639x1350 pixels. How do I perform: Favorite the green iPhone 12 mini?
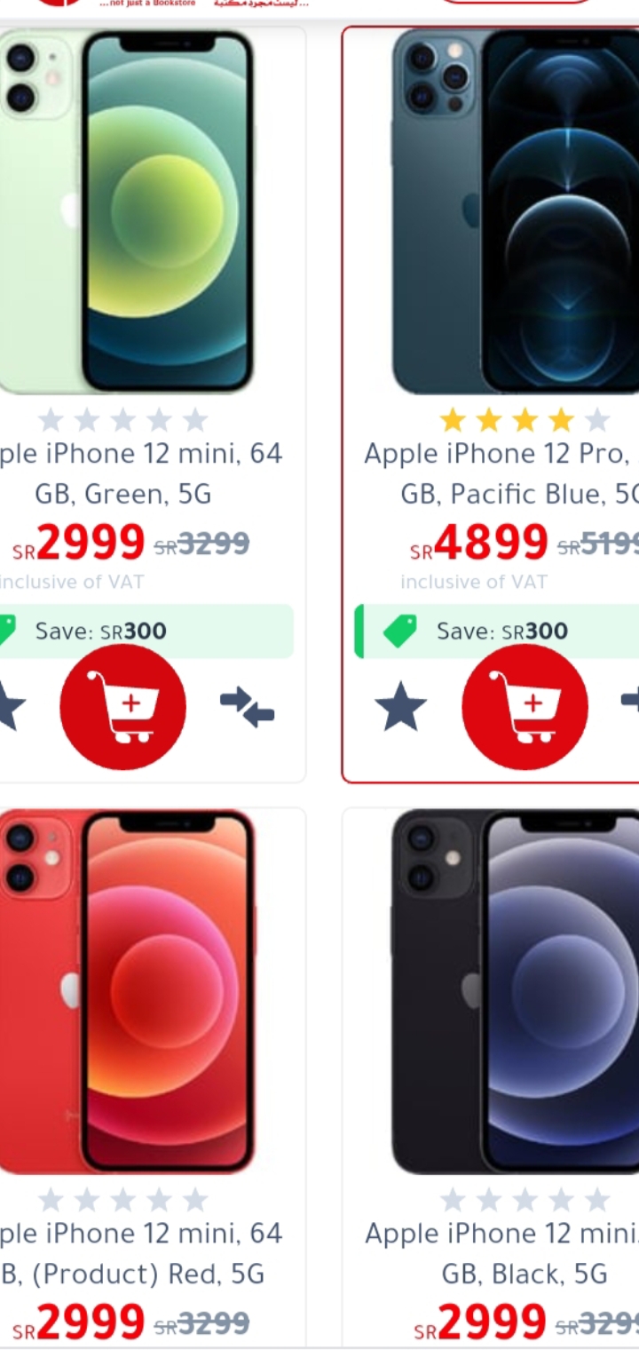[x=9, y=707]
